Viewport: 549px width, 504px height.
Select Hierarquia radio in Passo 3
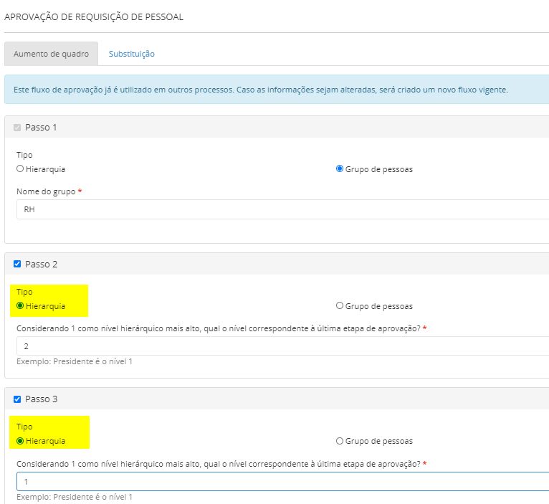20,441
